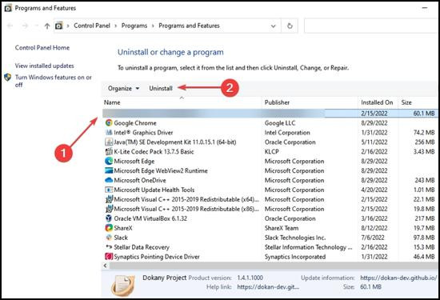Click the ShareX program icon
This screenshot has width=440, height=300.
tap(109, 227)
